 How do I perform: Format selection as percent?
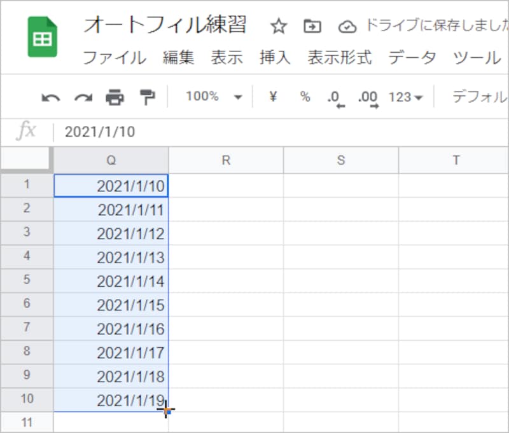pyautogui.click(x=305, y=97)
